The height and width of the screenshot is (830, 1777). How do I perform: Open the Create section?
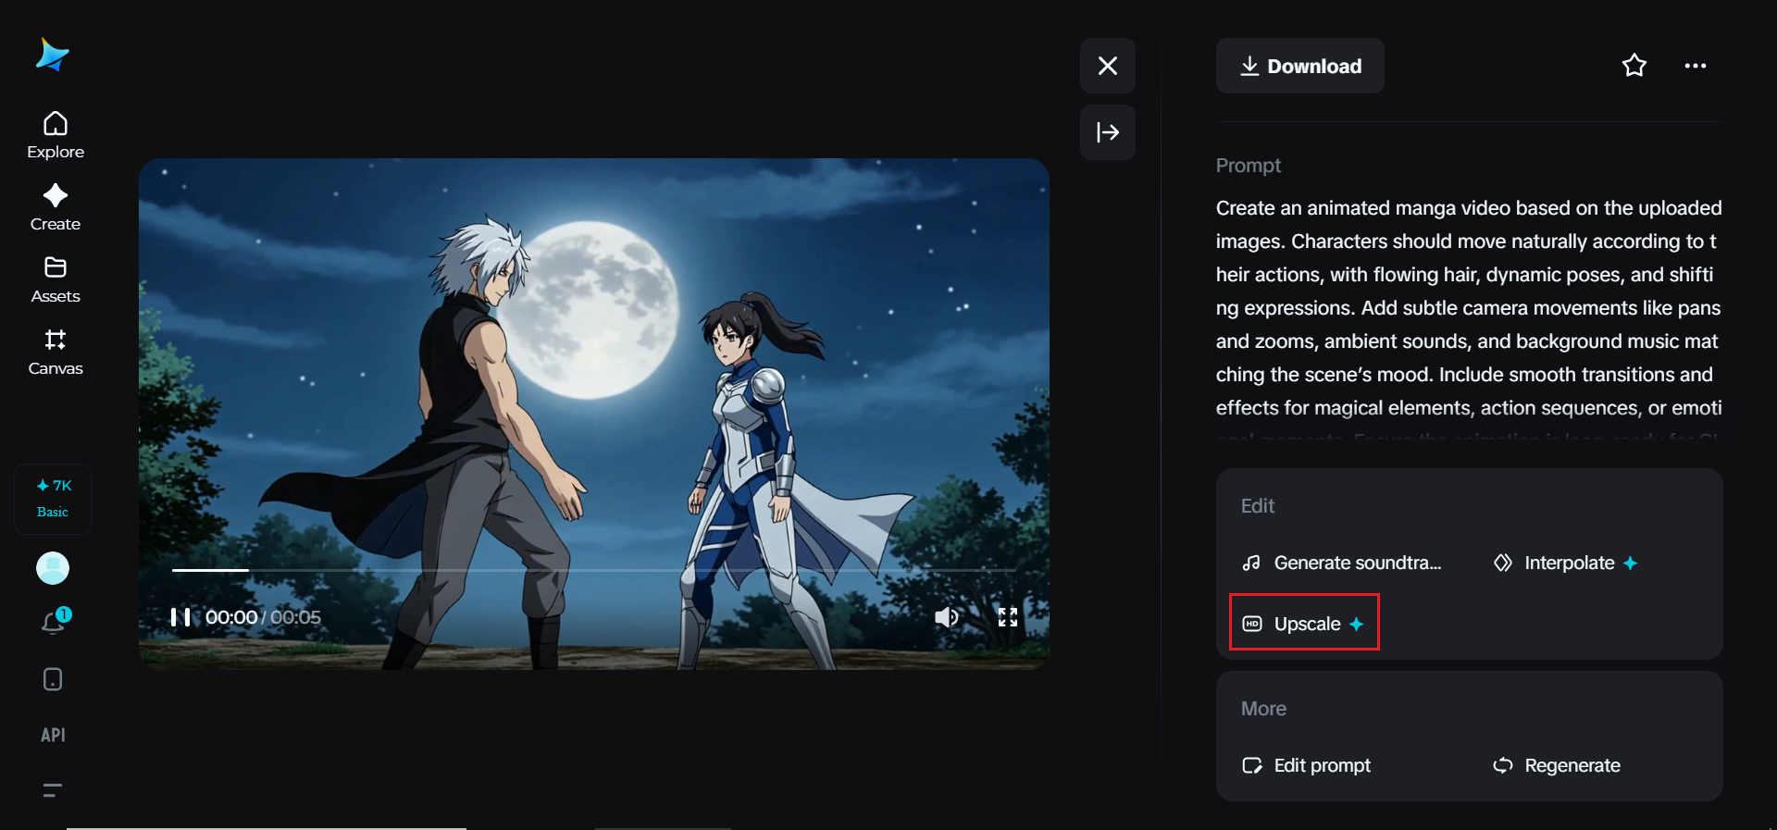[56, 207]
